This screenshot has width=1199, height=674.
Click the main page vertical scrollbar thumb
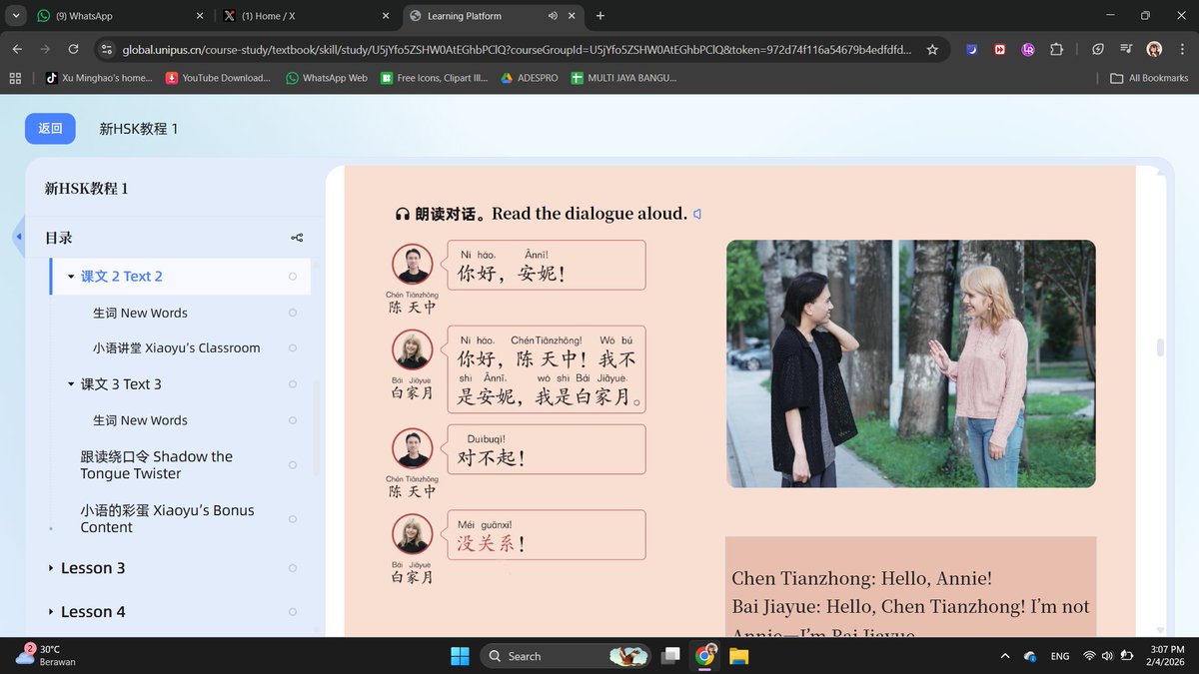(x=1160, y=347)
